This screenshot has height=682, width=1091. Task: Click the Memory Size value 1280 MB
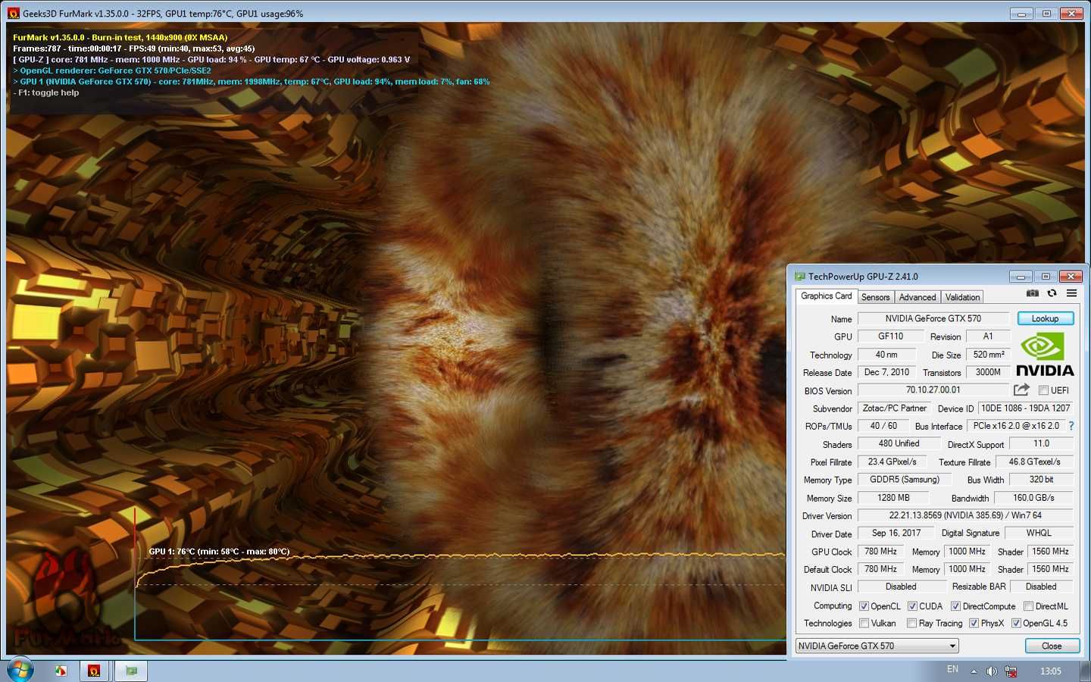(x=894, y=498)
